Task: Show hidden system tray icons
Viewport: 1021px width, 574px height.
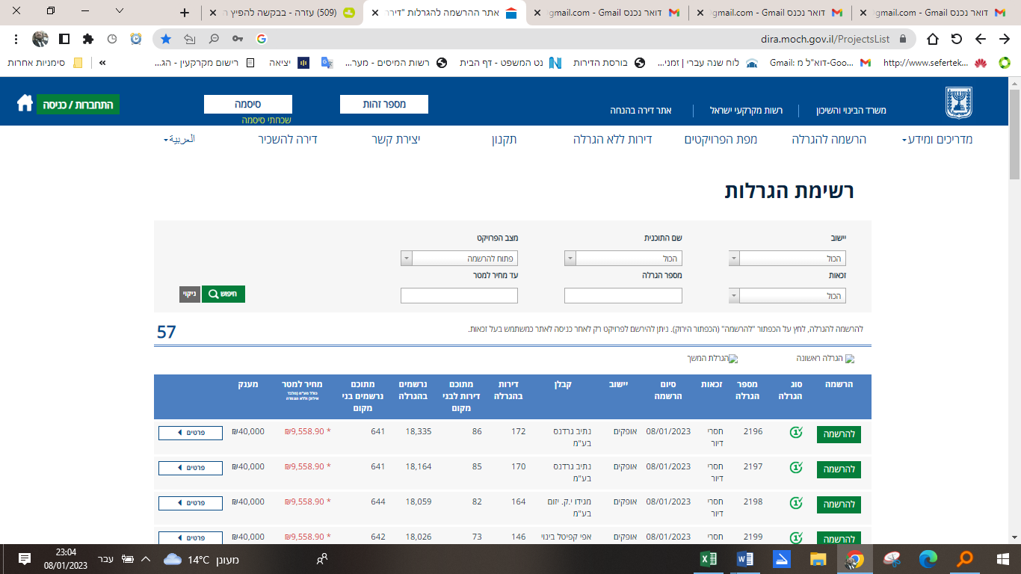Action: coord(146,559)
